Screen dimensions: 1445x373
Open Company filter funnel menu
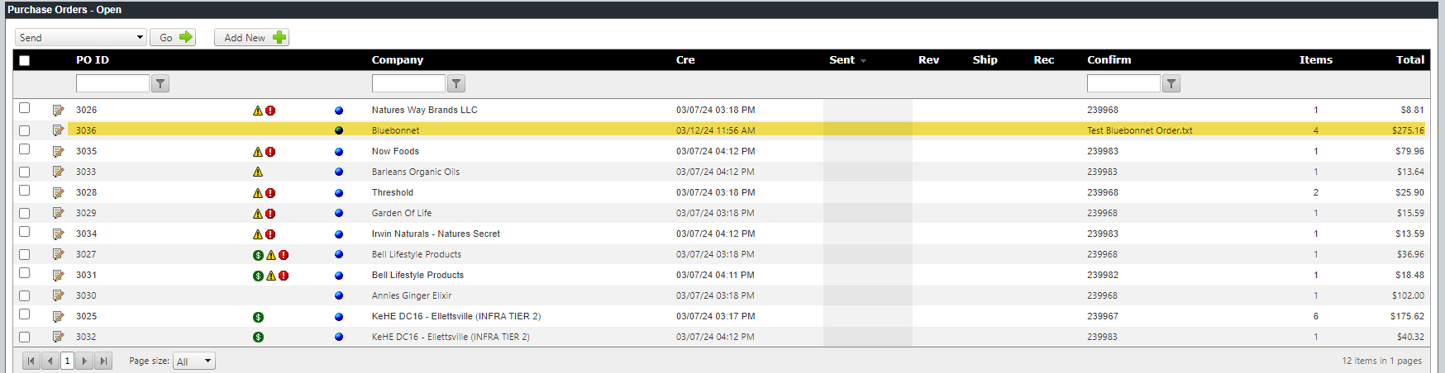456,83
